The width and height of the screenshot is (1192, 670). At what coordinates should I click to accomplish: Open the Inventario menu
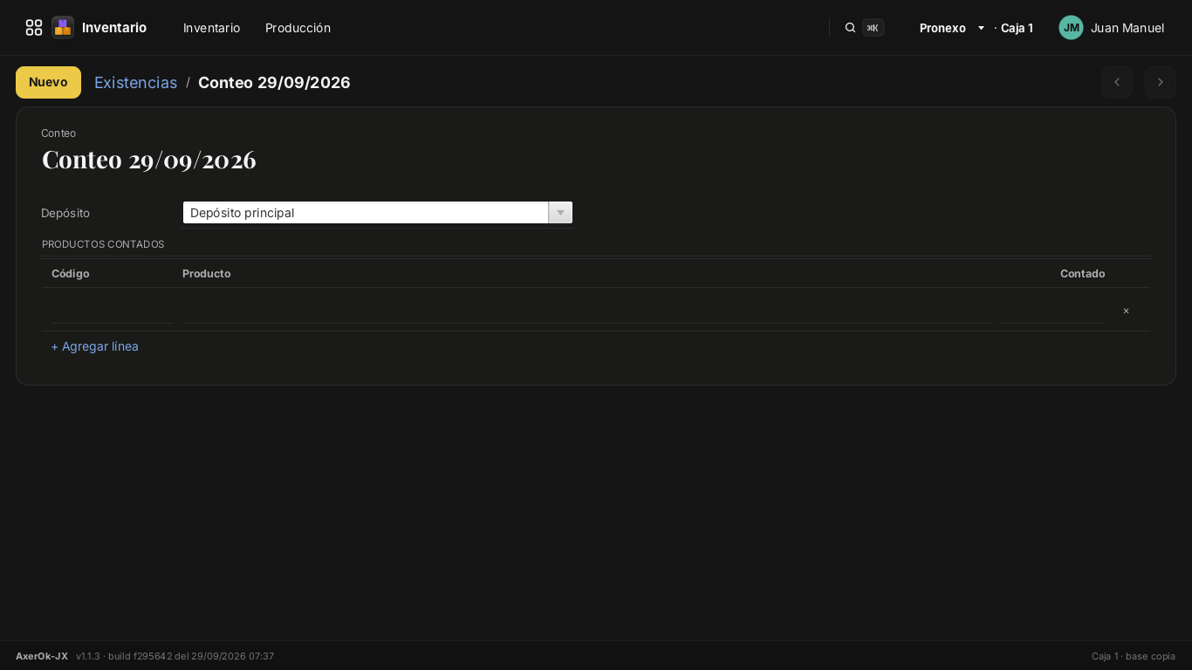pyautogui.click(x=211, y=28)
